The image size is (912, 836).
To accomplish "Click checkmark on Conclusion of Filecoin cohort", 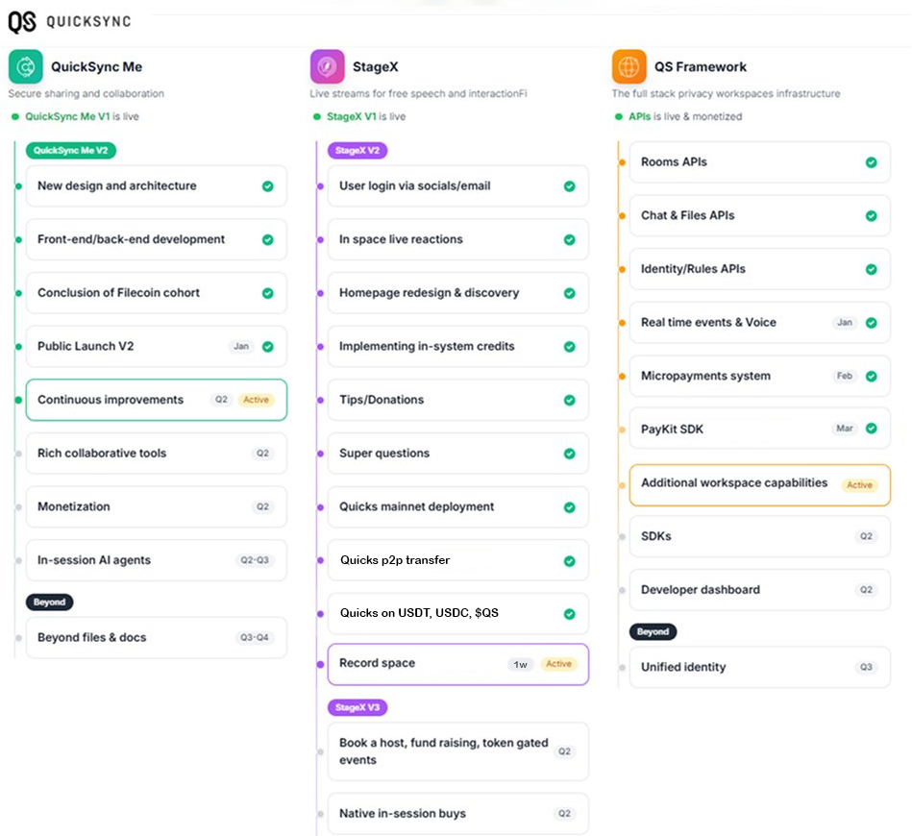I will click(x=267, y=293).
